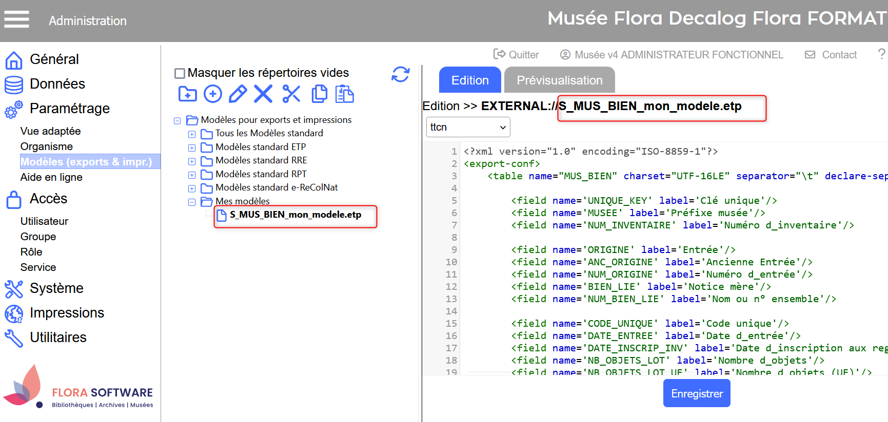Select the Edition tab
The image size is (888, 422).
pos(469,80)
